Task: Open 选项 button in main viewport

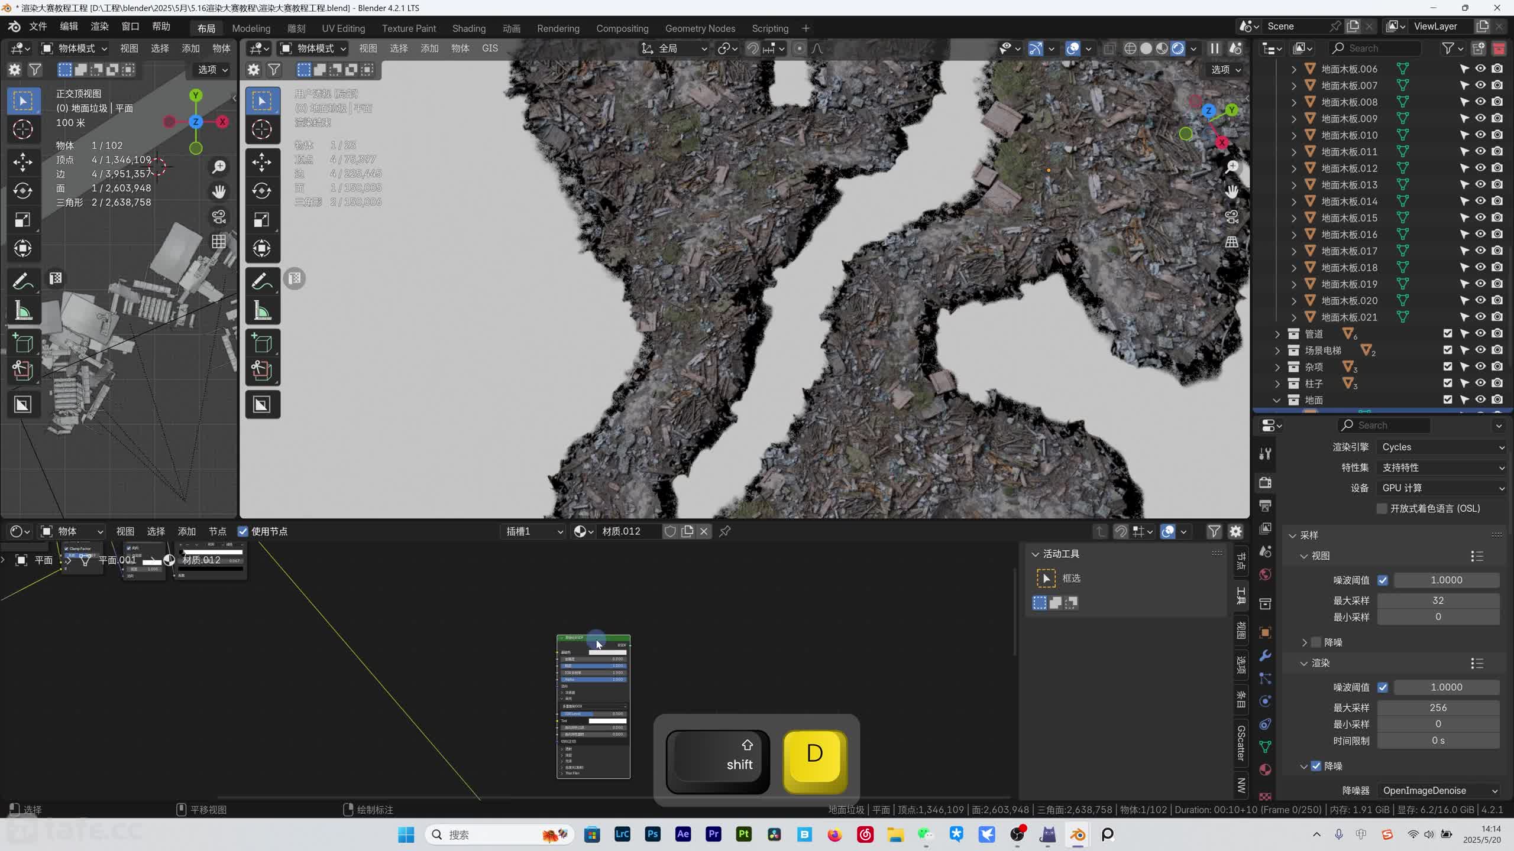Action: [x=1225, y=70]
